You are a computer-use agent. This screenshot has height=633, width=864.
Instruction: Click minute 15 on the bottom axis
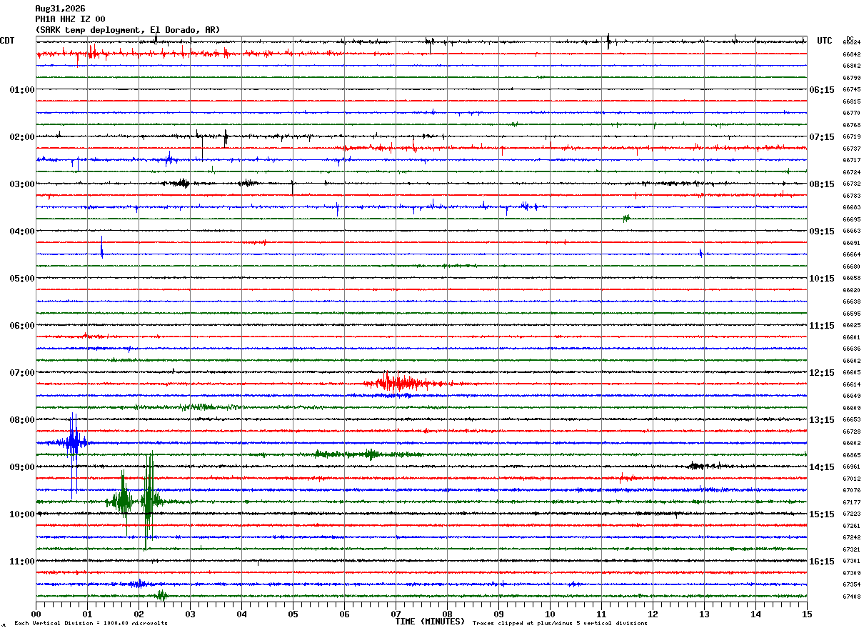(x=806, y=614)
